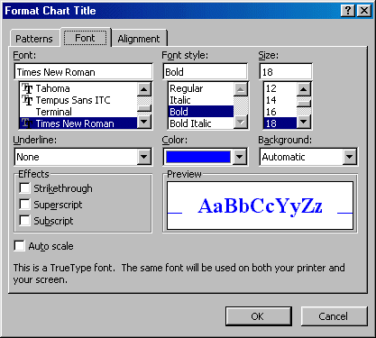Tick the Auto scale checkbox

(x=19, y=246)
